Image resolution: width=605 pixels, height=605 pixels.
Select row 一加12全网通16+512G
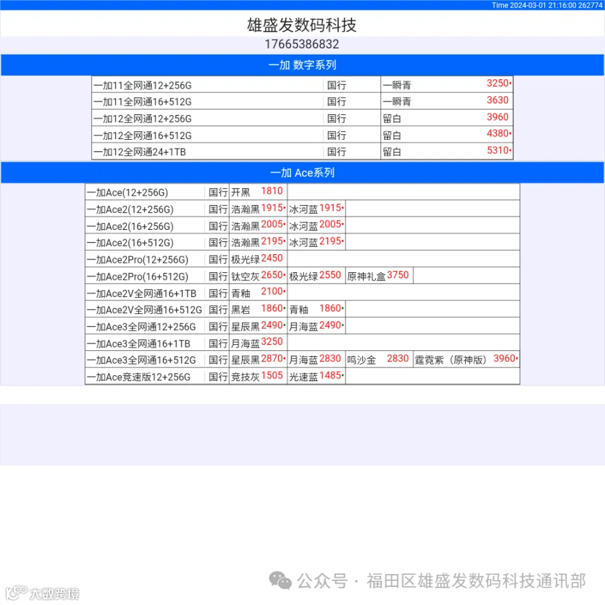(x=302, y=135)
